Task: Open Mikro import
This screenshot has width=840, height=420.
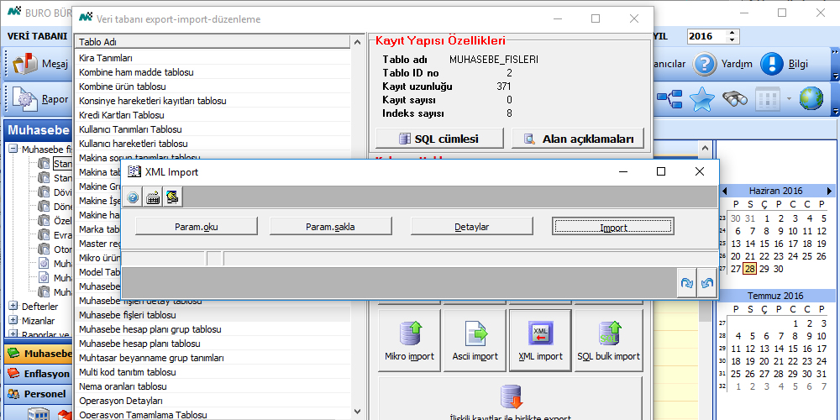Action: (x=409, y=341)
